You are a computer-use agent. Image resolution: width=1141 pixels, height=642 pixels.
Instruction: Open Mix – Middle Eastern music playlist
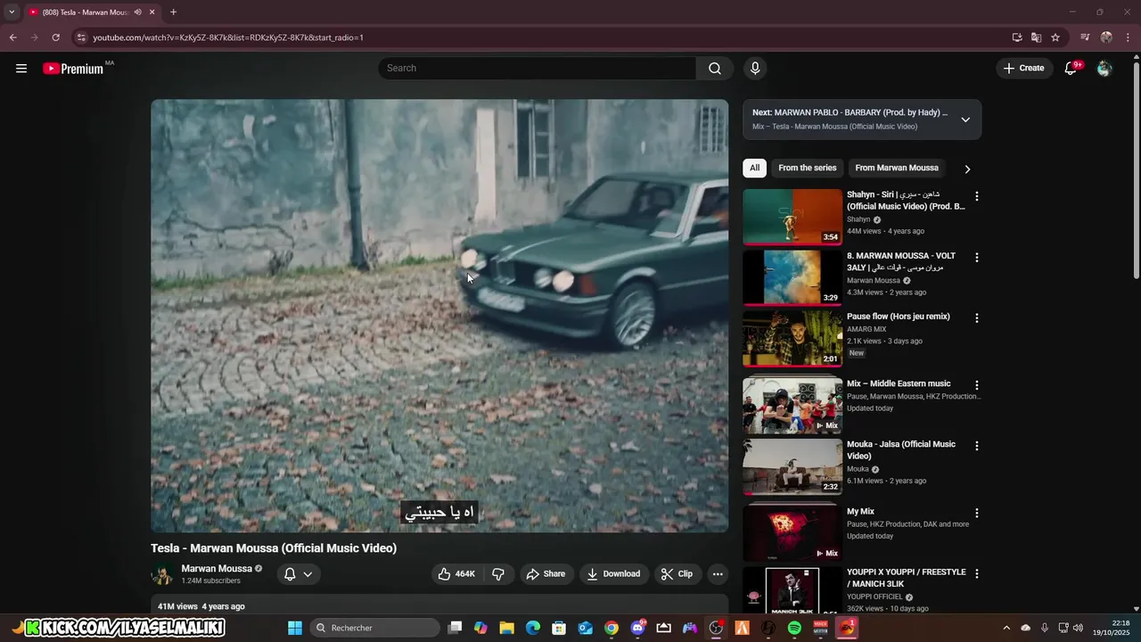(899, 383)
